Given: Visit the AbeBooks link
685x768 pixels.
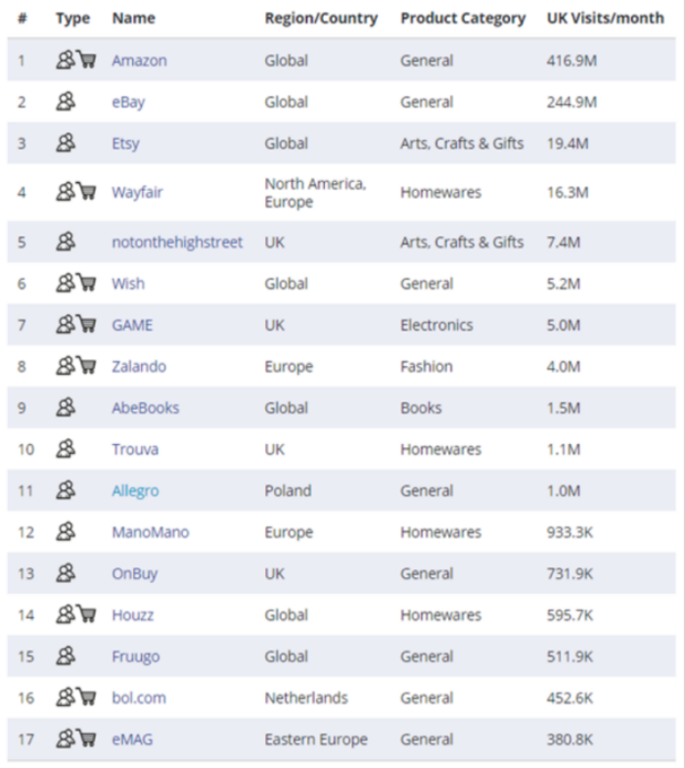Looking at the screenshot, I should pos(145,408).
